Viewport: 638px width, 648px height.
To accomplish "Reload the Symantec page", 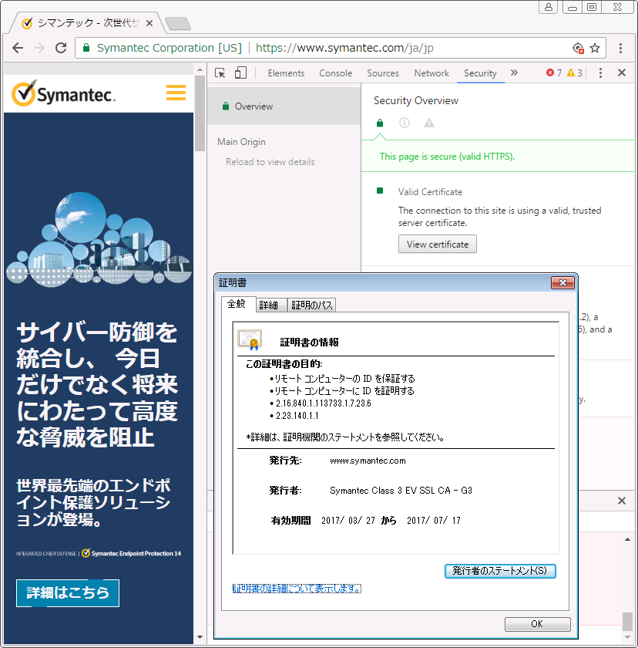I will (62, 47).
